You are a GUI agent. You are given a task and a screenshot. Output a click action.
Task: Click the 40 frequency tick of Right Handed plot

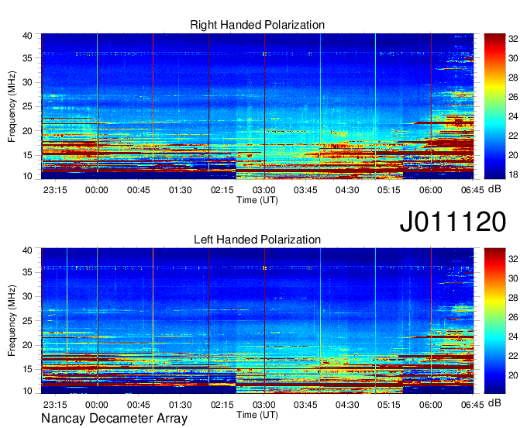[x=27, y=36]
